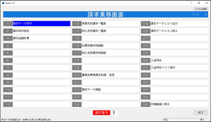This screenshot has width=211, height=122.
Task: Click the 選択番号 input field
Action: click(x=114, y=113)
